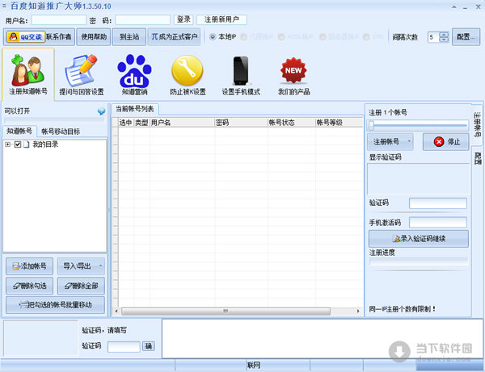Toggle the 我的目录 checkbox
485x372 pixels.
pos(17,144)
